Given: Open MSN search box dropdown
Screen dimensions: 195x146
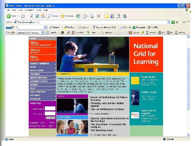Looking at the screenshot, I should click(x=45, y=27).
